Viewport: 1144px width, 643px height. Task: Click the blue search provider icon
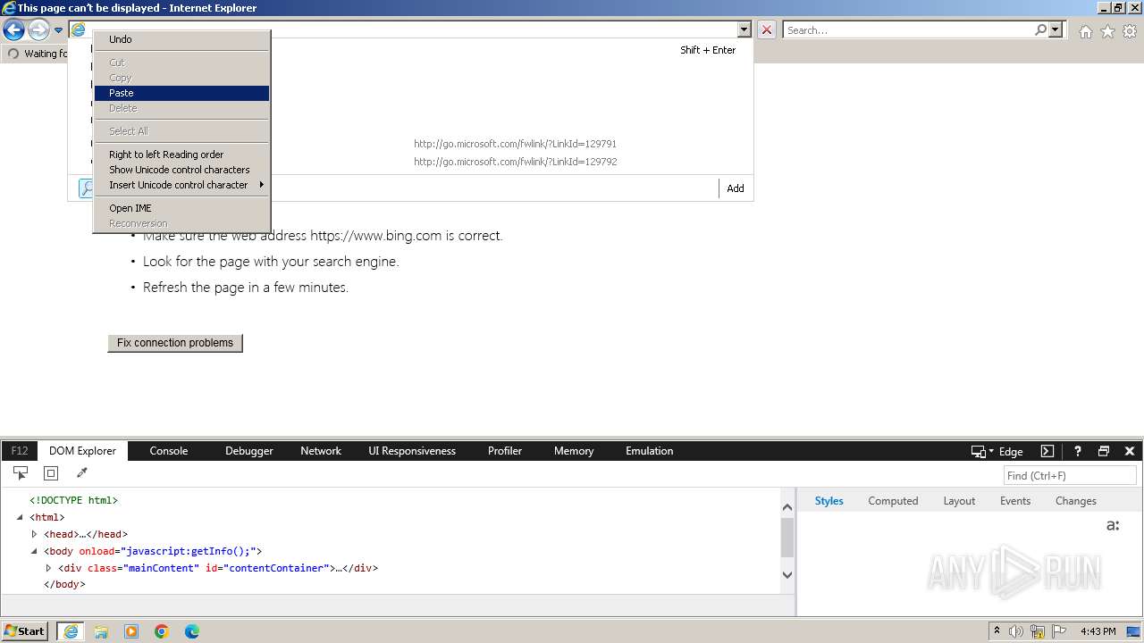(87, 188)
